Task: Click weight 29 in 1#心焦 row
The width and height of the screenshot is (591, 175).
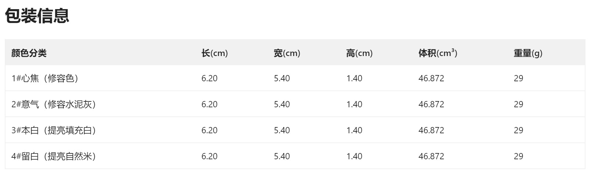Action: click(x=518, y=78)
